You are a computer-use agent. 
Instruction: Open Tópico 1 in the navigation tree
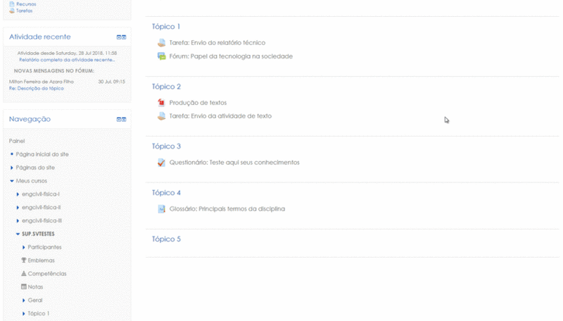pos(39,313)
